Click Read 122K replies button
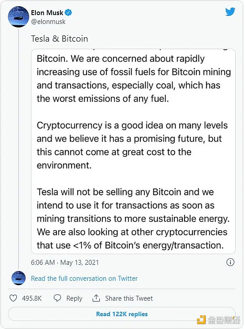The height and width of the screenshot is (329, 245). click(x=122, y=314)
